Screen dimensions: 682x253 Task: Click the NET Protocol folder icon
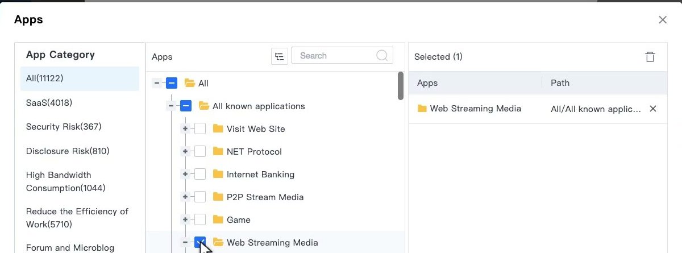[x=218, y=151]
